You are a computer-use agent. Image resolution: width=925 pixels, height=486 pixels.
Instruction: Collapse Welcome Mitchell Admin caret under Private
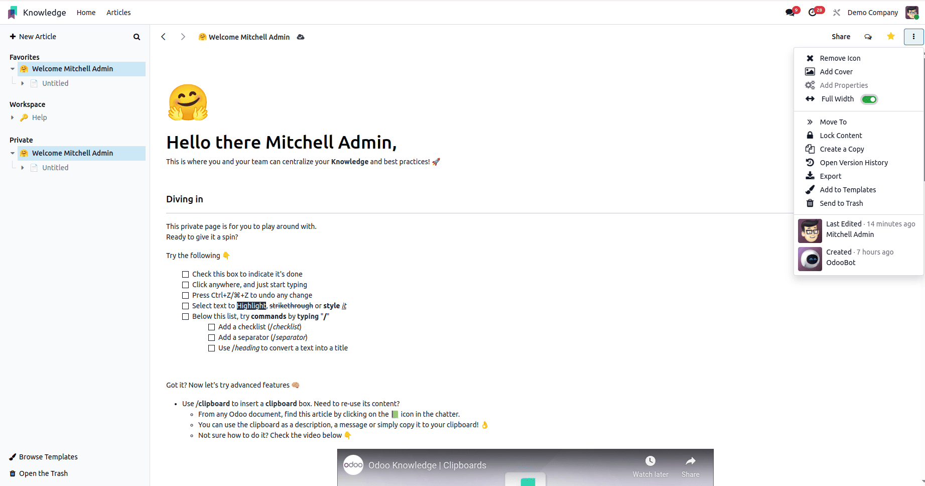click(13, 153)
